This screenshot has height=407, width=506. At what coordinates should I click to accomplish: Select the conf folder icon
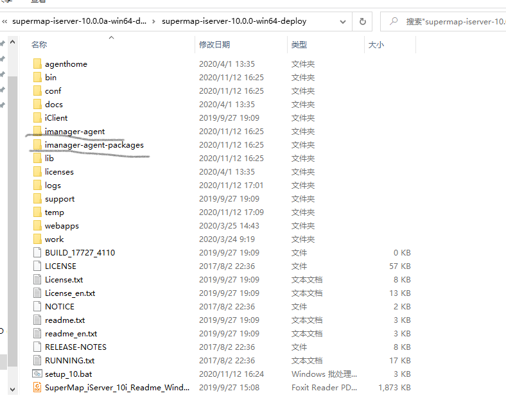tap(37, 91)
